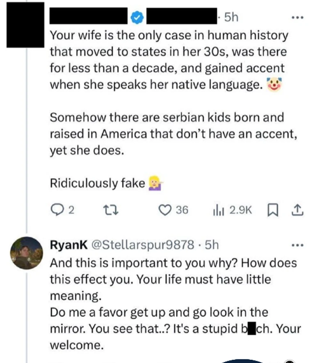The width and height of the screenshot is (324, 363).
Task: Click the blue verified checkmark badge
Action: coord(136,17)
